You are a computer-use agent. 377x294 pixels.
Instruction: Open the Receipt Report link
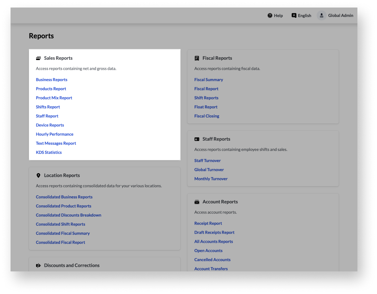(208, 224)
